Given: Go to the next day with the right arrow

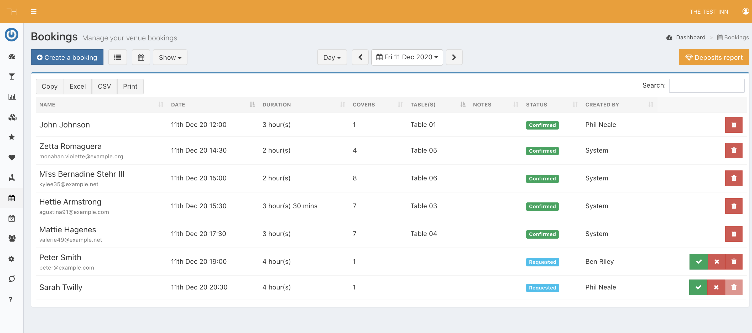Looking at the screenshot, I should (x=454, y=57).
